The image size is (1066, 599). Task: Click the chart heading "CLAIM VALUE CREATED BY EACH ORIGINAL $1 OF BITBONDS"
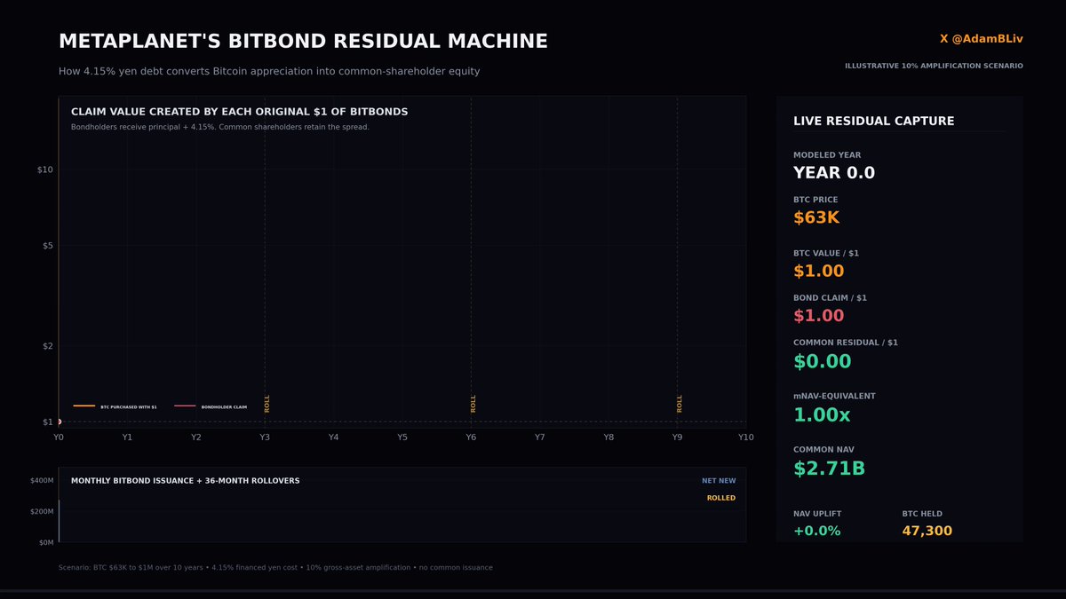coord(240,112)
